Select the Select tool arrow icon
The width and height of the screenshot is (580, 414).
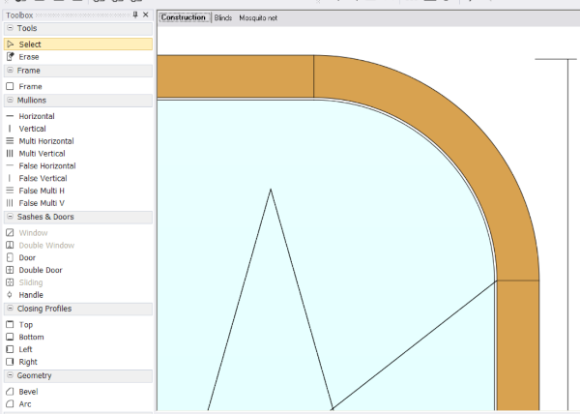(x=10, y=44)
